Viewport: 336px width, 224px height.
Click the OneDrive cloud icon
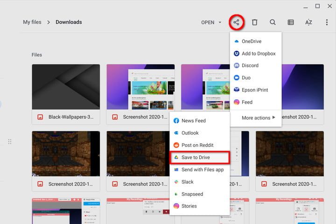pos(237,41)
